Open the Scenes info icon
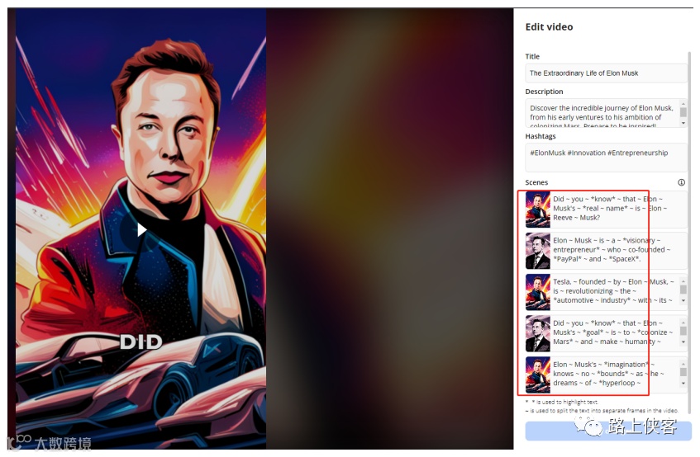700x457 pixels. 681,182
